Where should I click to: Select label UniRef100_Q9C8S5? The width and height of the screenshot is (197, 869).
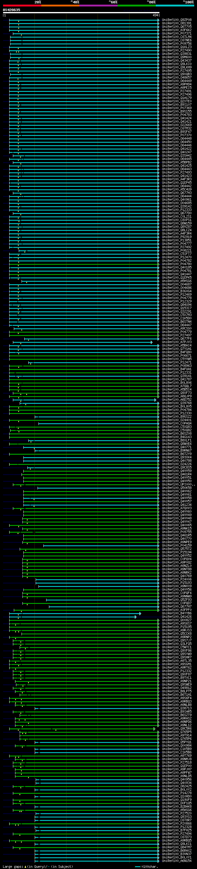177,468
